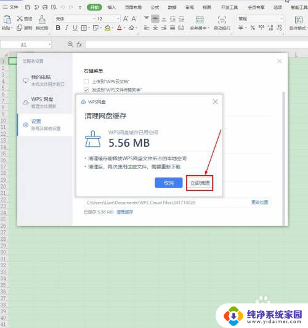
Task: Click the red font color swatch icon
Action: 120,28
